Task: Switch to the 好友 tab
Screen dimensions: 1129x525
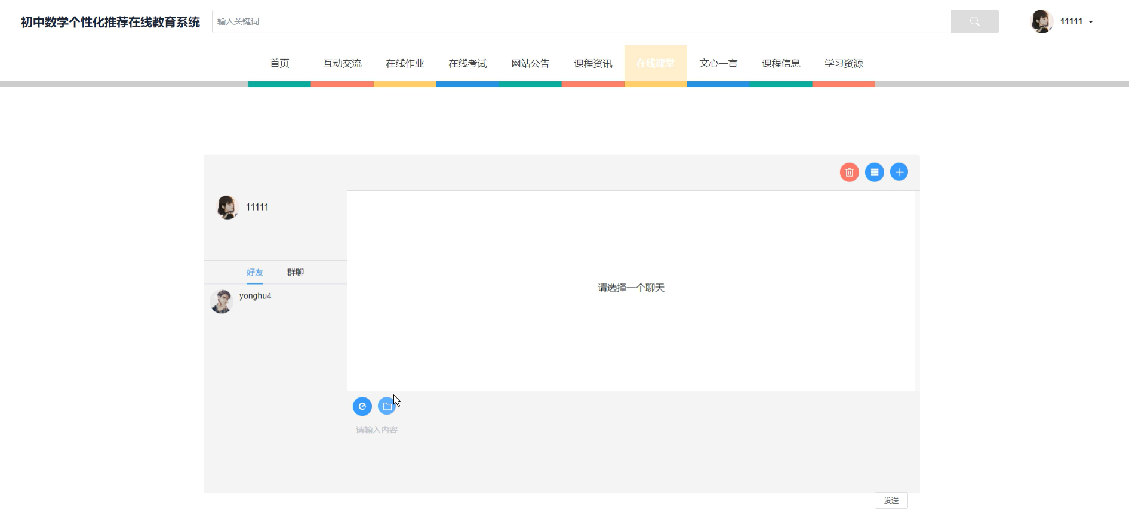Action: 255,272
